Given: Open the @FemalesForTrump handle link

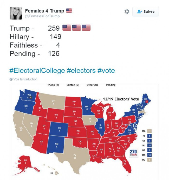Looking at the screenshot, I should (x=42, y=16).
